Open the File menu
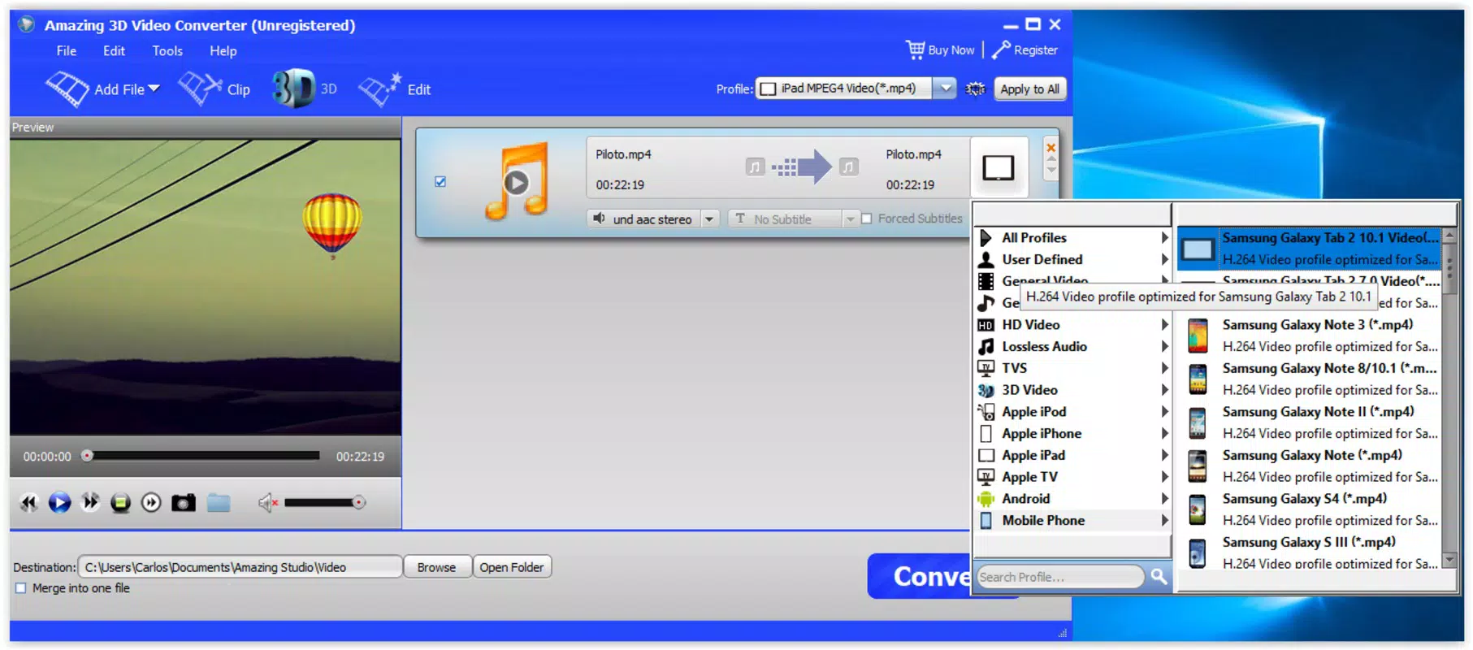 (67, 50)
